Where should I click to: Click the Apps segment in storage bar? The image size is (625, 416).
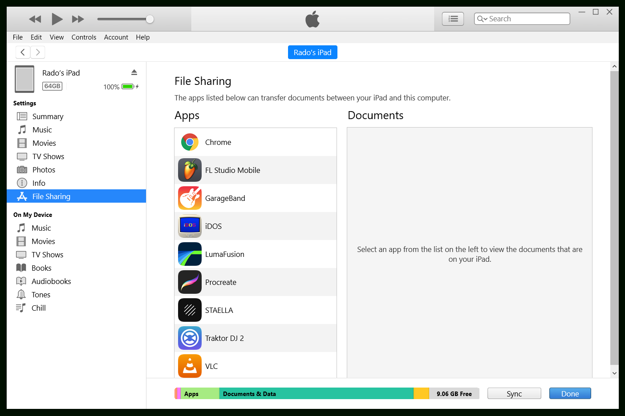point(200,394)
